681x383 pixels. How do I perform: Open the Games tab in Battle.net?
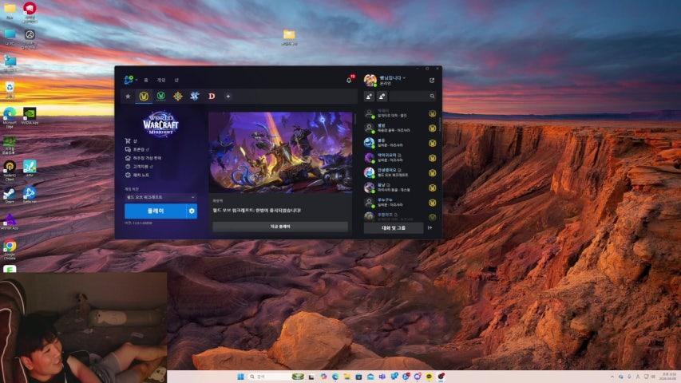161,81
